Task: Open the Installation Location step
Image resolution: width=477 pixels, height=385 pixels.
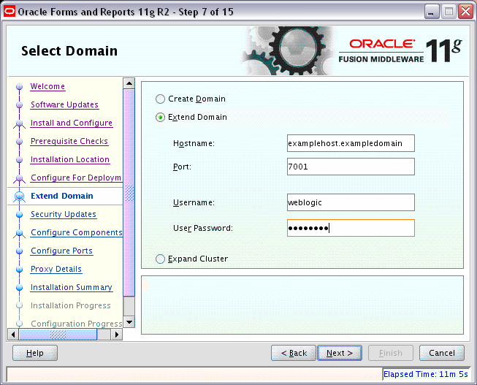Action: pos(70,159)
